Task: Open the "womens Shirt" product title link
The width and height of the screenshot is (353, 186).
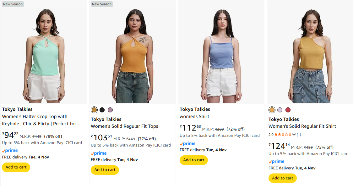Action: (x=194, y=116)
